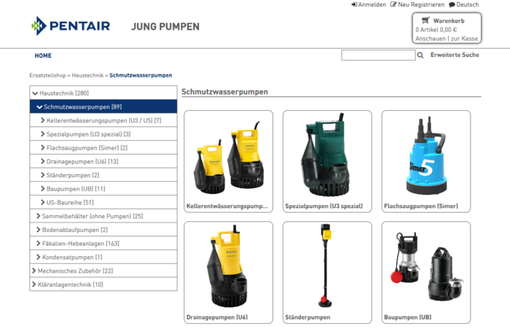Click the speech bubble icon beside Deutsch
The width and height of the screenshot is (510, 329).
(x=452, y=5)
